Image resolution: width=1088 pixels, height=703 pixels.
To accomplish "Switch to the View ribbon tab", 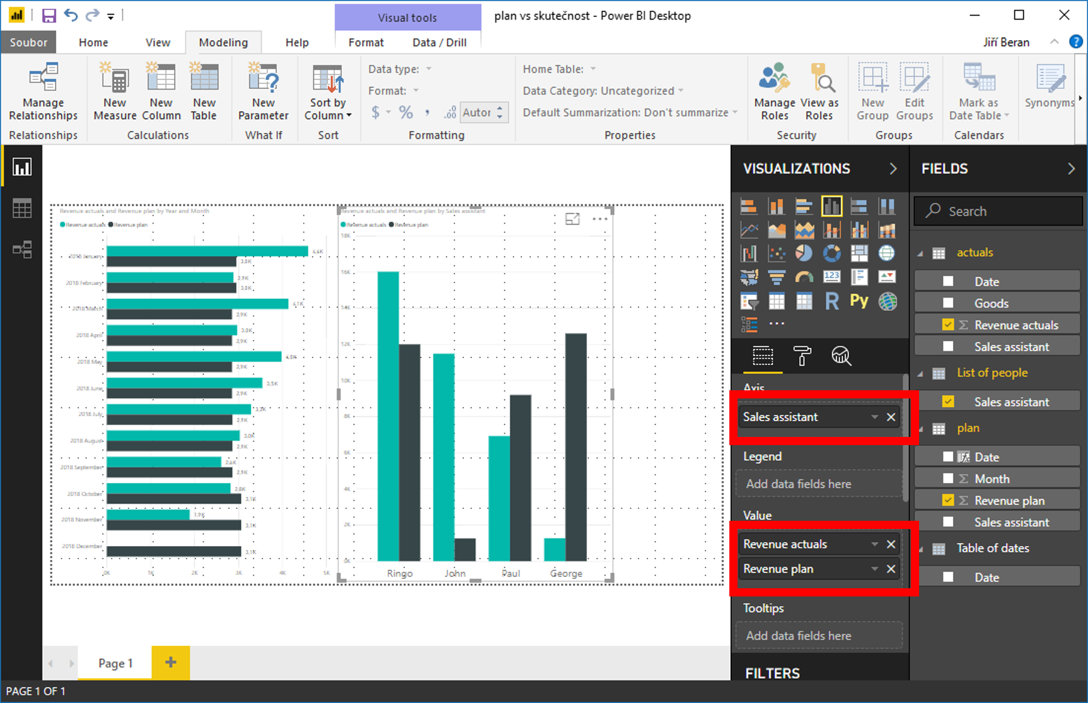I will tap(158, 42).
